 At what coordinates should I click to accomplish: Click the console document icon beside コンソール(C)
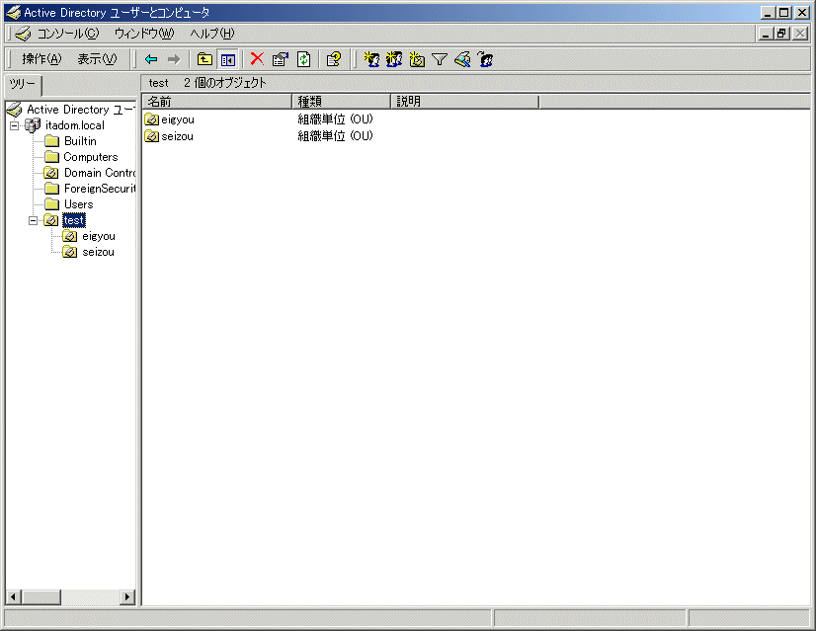click(23, 34)
